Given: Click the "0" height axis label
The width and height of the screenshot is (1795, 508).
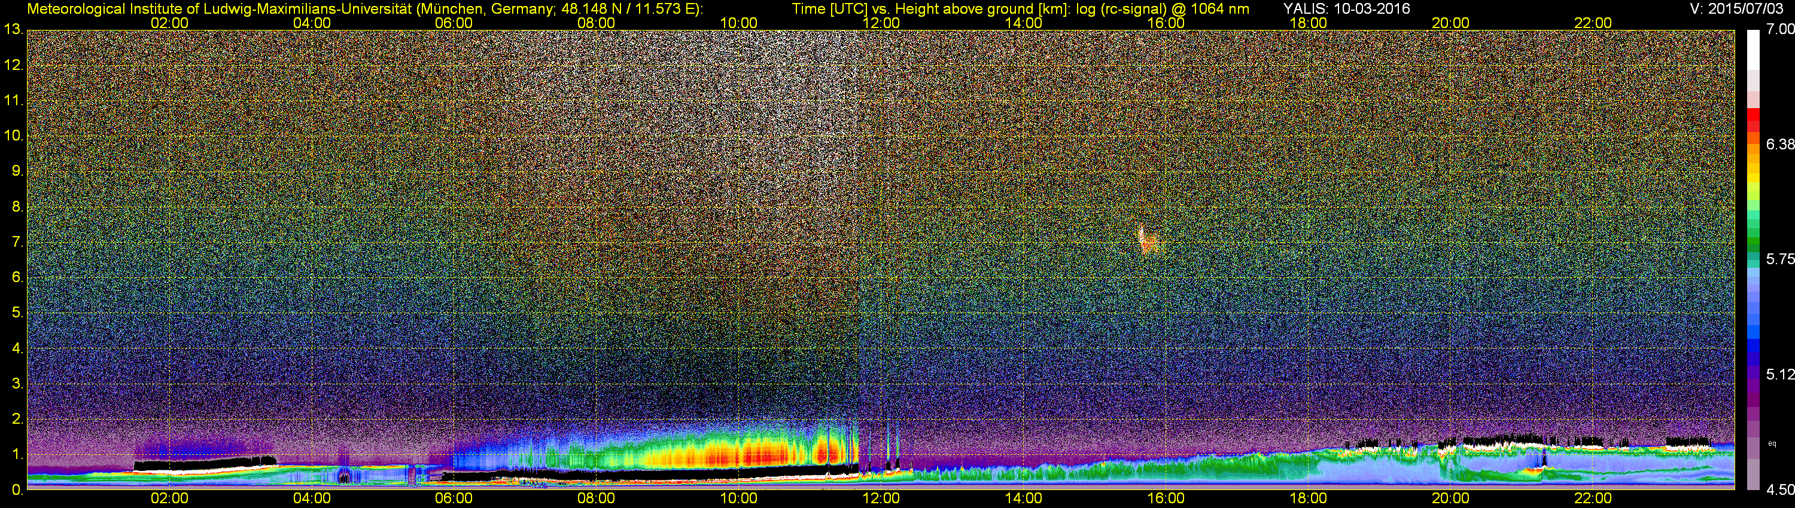Looking at the screenshot, I should click(17, 490).
